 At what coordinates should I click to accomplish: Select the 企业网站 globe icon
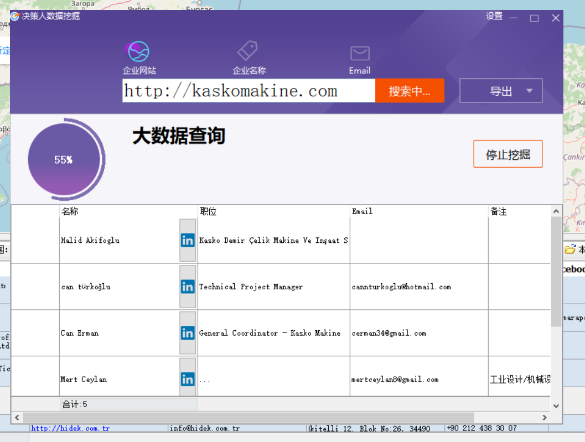138,51
